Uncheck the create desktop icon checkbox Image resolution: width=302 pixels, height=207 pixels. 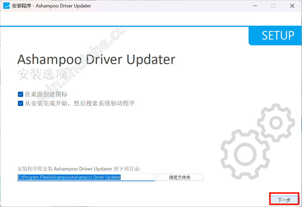[x=20, y=94]
